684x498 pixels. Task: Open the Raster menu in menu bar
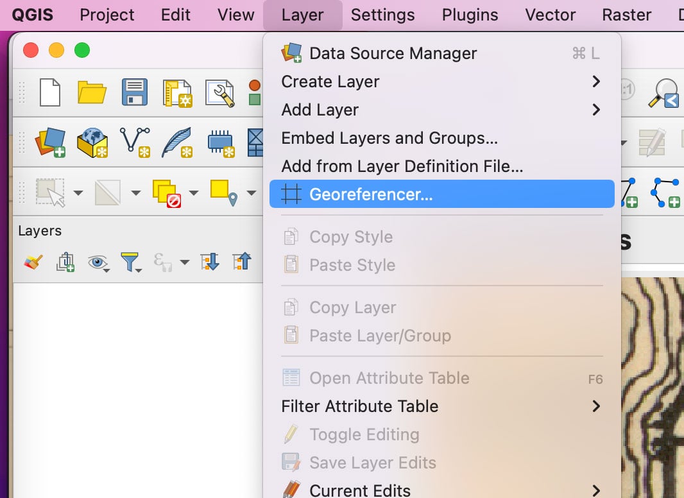pyautogui.click(x=626, y=15)
